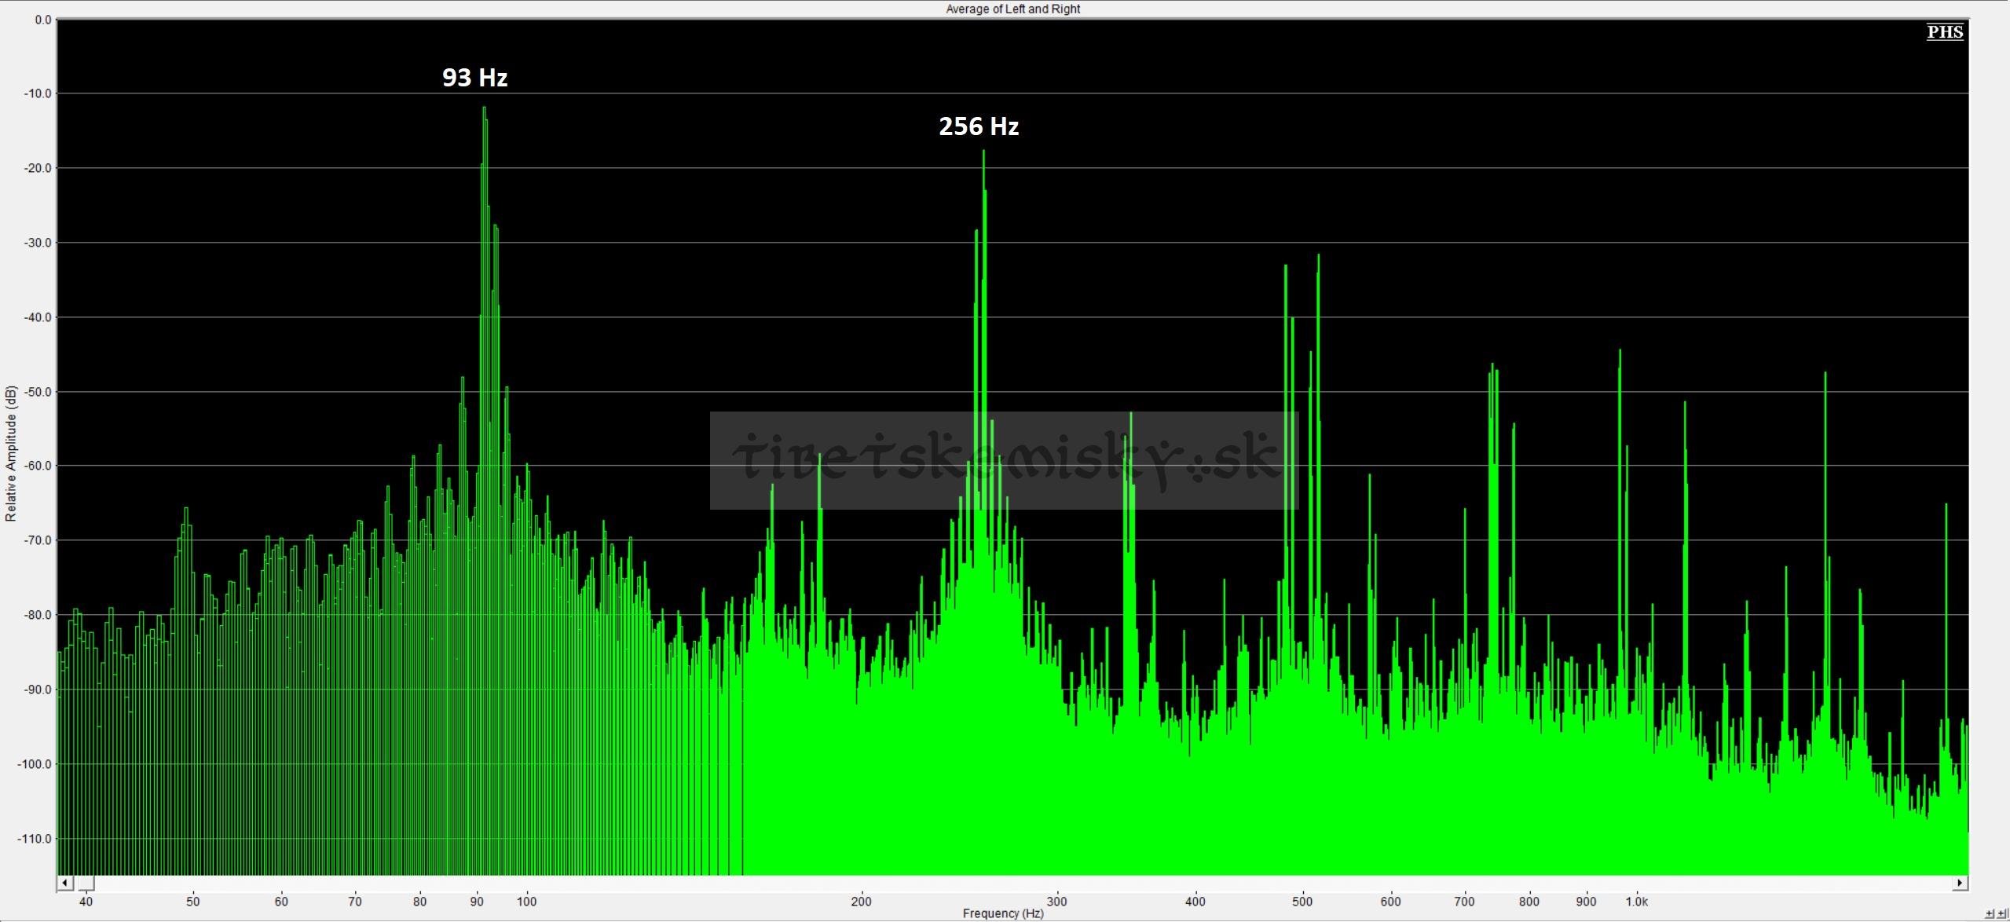2010x922 pixels.
Task: Click the left arrow of frequency scrollbar
Action: 66,883
